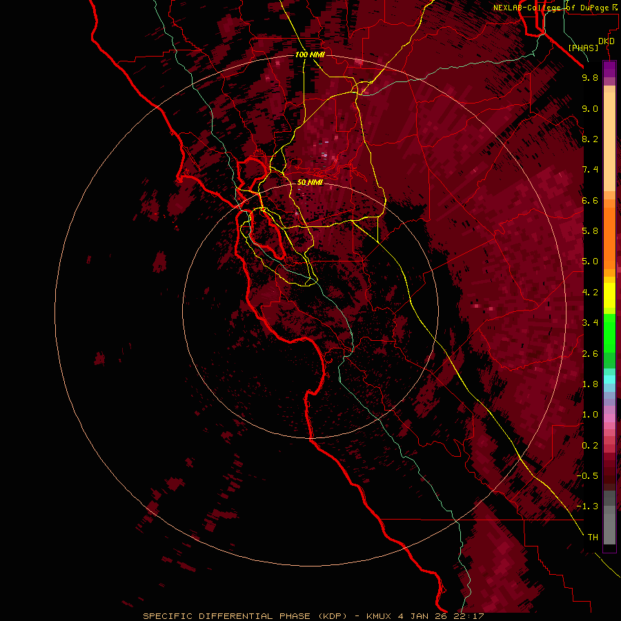Pick the cyan segment of the color bar
The height and width of the screenshot is (621, 621).
tap(609, 379)
